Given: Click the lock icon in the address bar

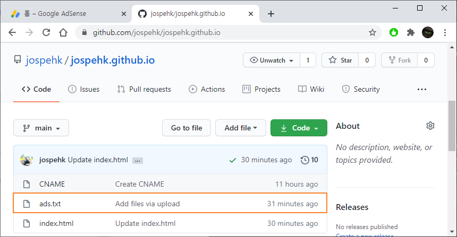Looking at the screenshot, I should pos(84,32).
